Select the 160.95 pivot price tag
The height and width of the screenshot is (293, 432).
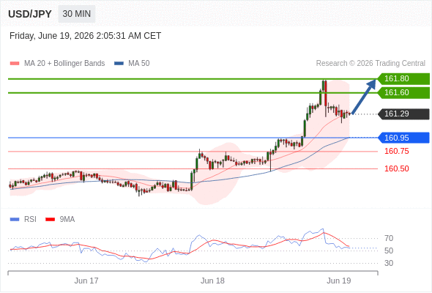tap(403, 138)
